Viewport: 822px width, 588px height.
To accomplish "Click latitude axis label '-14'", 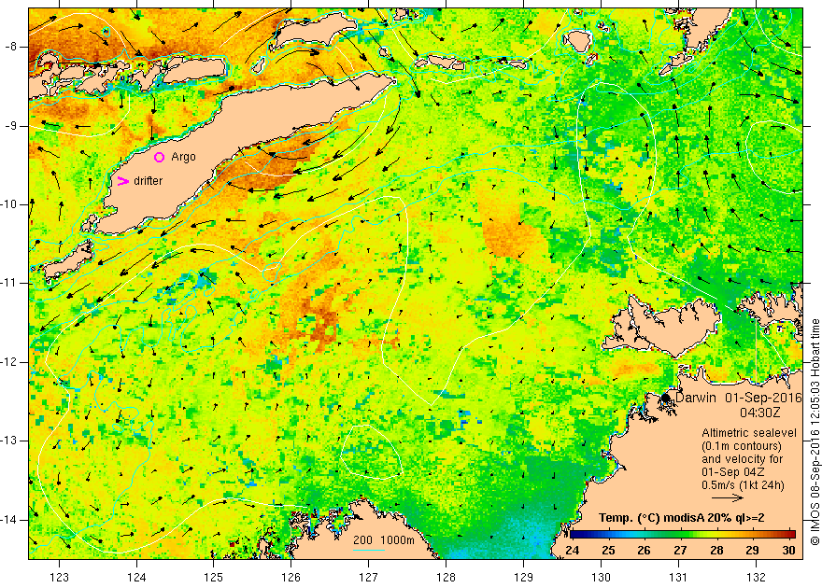I will tap(9, 520).
